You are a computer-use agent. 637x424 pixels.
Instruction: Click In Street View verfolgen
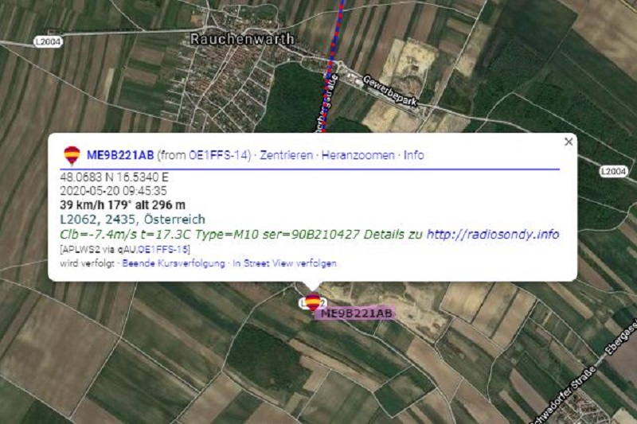[284, 263]
